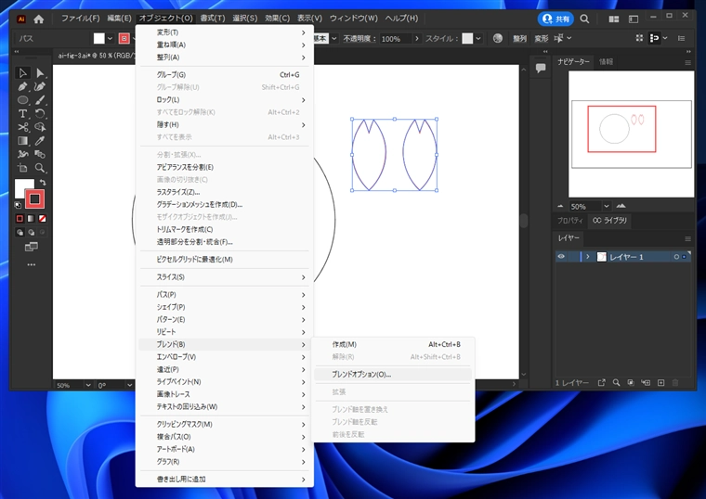Select the Pen tool

(22, 86)
